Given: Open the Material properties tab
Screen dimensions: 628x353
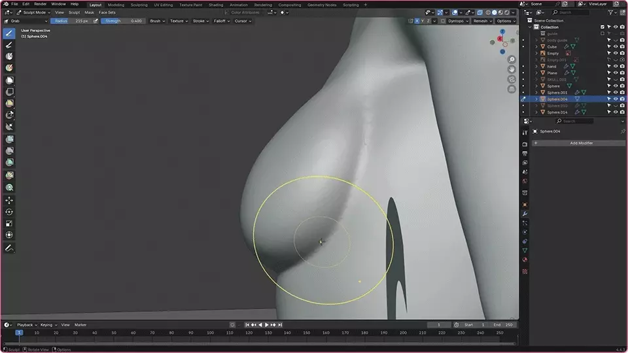Looking at the screenshot, I should [x=525, y=260].
